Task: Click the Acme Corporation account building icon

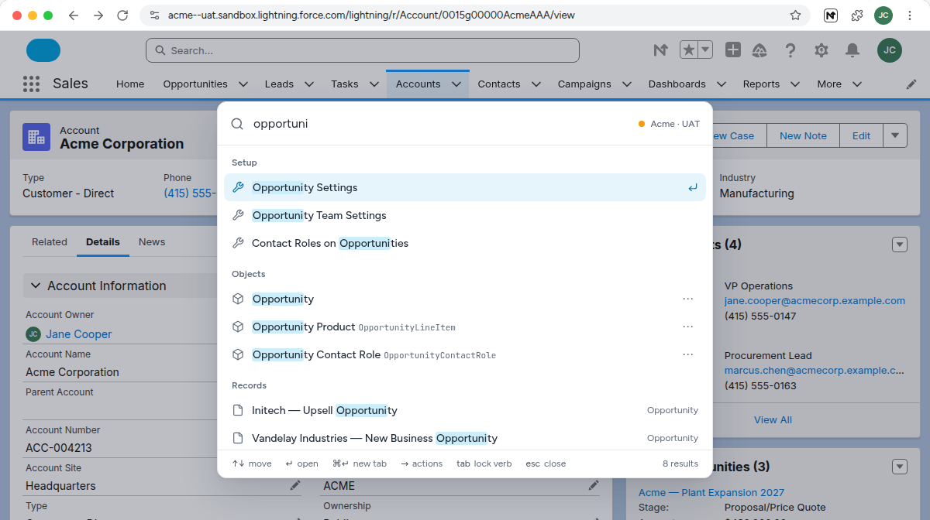Action: coord(36,137)
